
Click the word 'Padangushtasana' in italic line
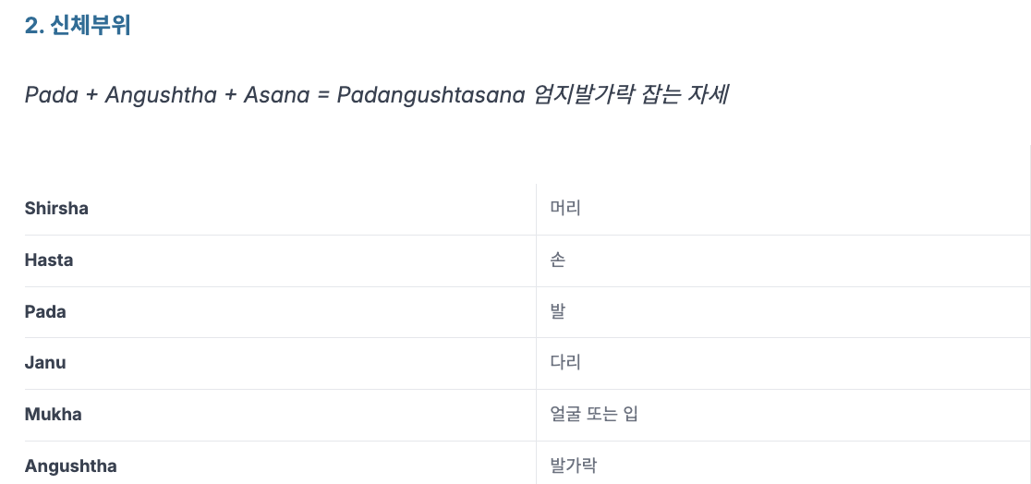[x=431, y=95]
